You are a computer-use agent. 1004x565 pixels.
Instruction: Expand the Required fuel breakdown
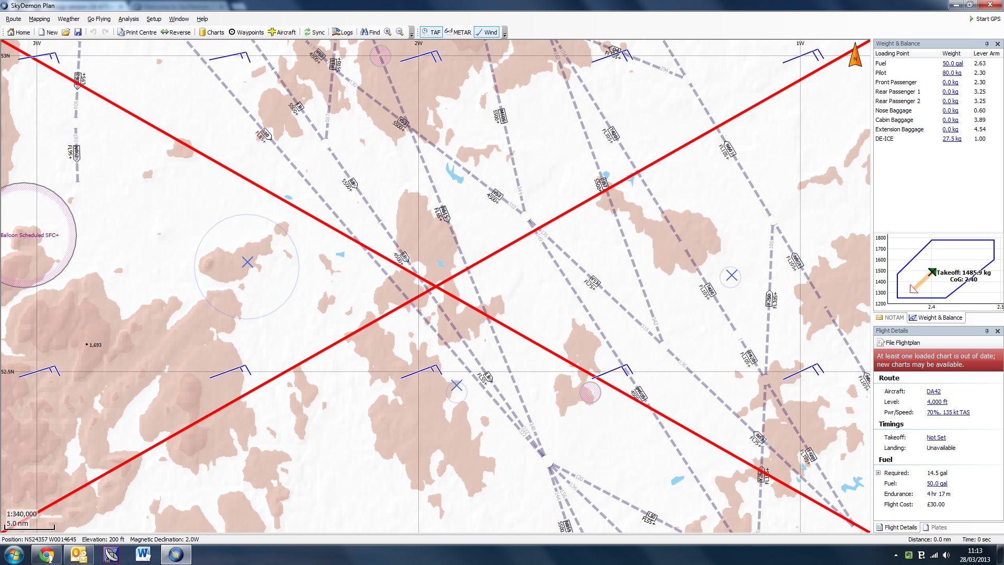[x=878, y=473]
